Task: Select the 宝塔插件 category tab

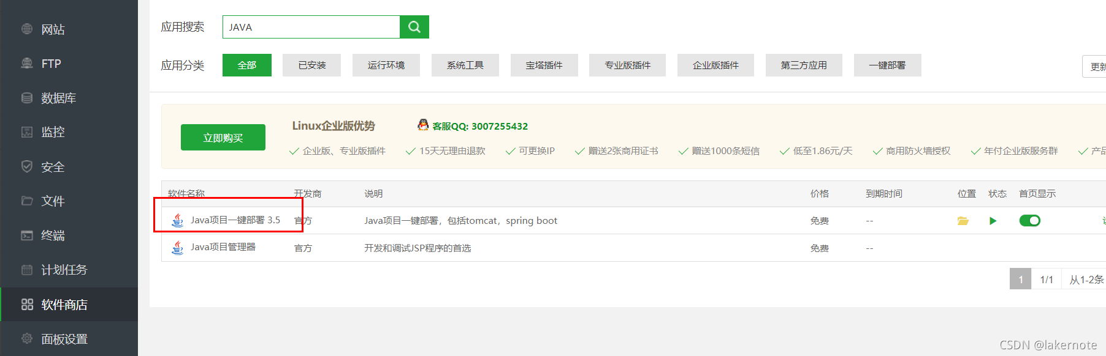Action: click(544, 65)
